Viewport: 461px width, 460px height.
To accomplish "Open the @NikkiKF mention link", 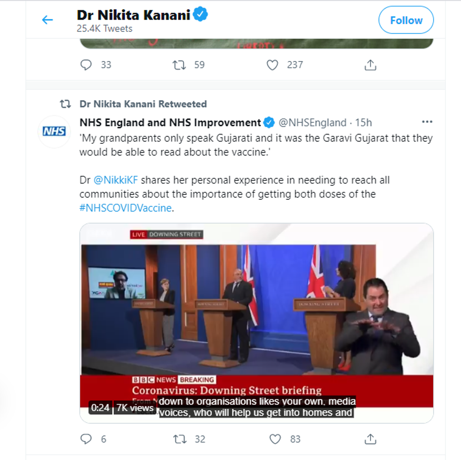I will point(116,180).
